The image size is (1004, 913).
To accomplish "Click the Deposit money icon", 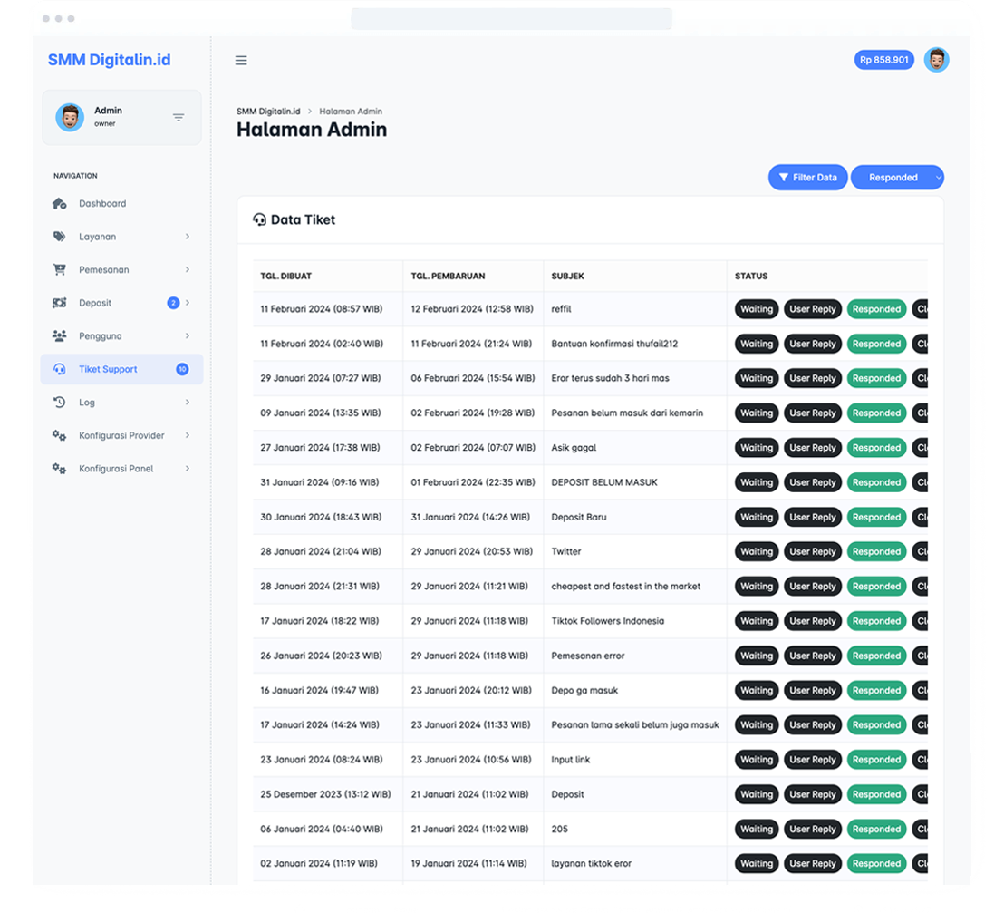I will pyautogui.click(x=60, y=303).
